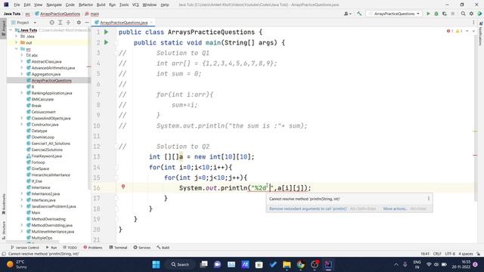This screenshot has width=484, height=272.
Task: Click the Build project hammer icon
Action: click(359, 14)
